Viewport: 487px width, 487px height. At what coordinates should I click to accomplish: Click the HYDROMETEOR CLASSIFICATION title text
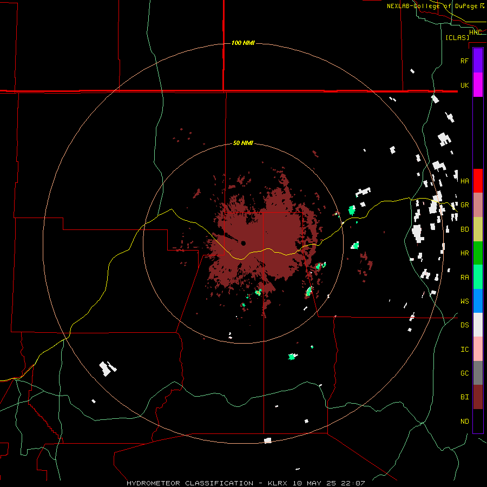(190, 483)
